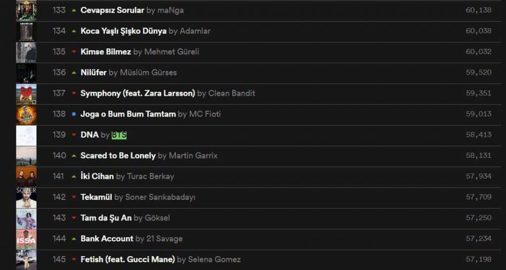Select the highlighted BTS artist name

pyautogui.click(x=119, y=135)
